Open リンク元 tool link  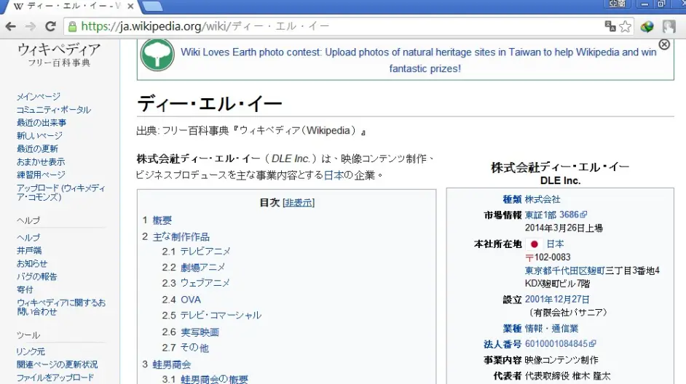click(x=31, y=352)
